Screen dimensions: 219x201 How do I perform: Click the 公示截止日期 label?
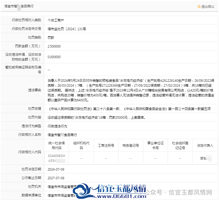[x=31, y=178]
